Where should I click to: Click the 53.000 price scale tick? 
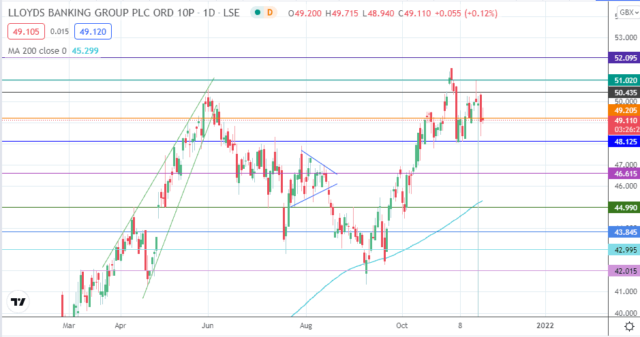[625, 37]
